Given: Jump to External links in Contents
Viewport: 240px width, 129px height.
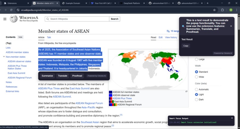Looking at the screenshot, I should tap(13, 91).
